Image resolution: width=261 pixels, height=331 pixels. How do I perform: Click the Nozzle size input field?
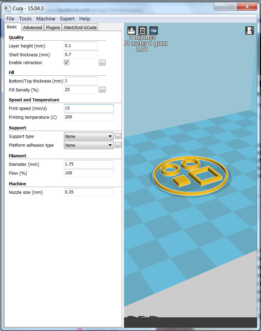pyautogui.click(x=89, y=192)
